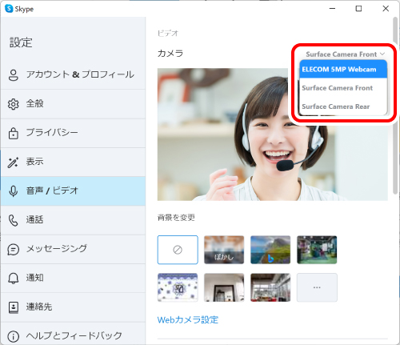The image size is (400, 345).
Task: Click the microphone icon for 音声 / ビデオ
Action: tap(13, 191)
